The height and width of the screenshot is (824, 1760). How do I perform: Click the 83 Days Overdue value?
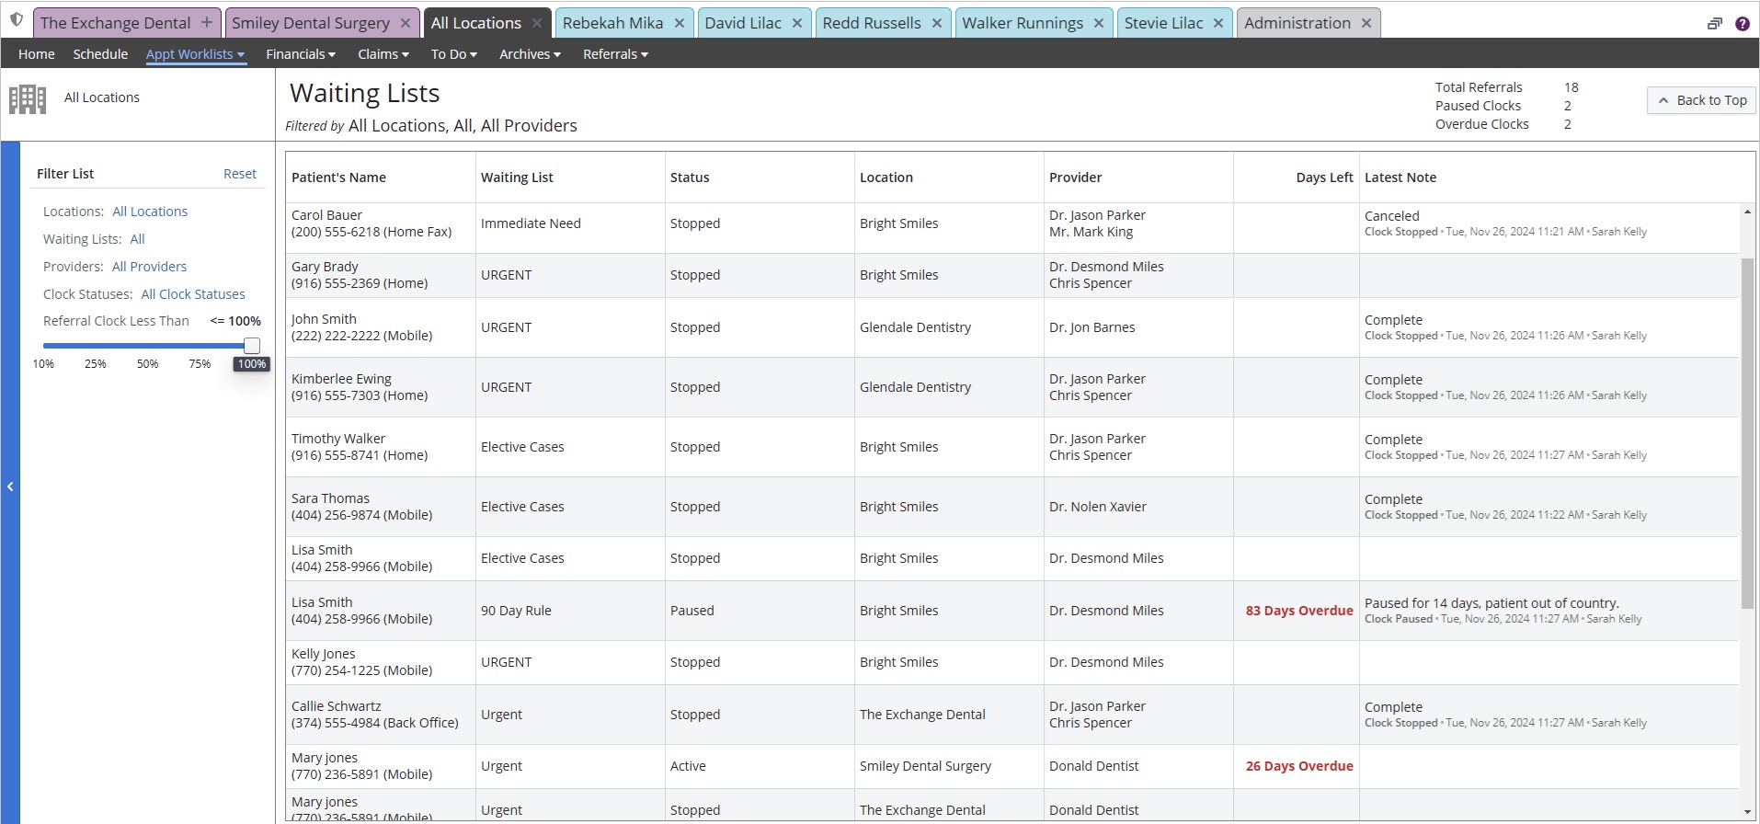point(1299,611)
